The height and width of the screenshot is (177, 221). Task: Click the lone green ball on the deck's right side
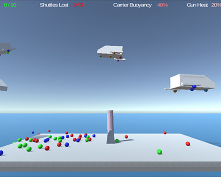tap(159, 152)
